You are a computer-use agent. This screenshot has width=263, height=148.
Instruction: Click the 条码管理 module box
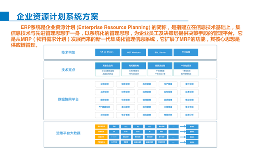(x=126, y=107)
